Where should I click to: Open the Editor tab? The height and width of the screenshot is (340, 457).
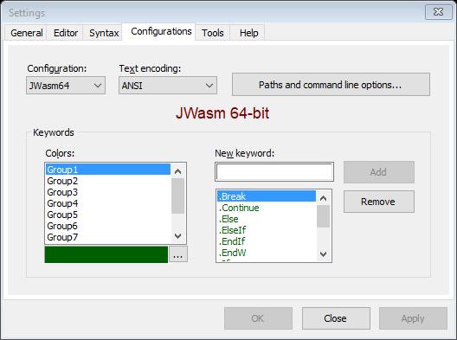click(x=65, y=33)
